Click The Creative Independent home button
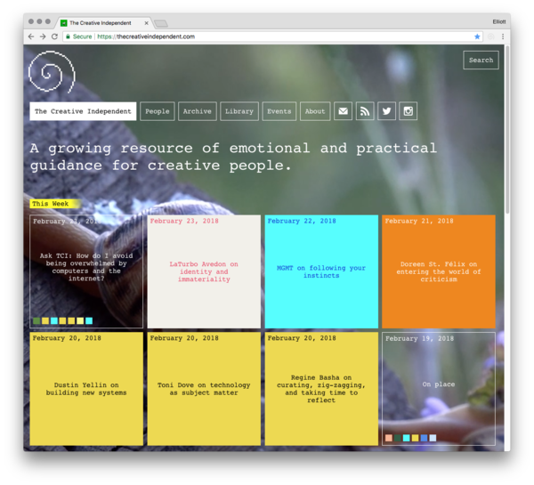 (83, 111)
